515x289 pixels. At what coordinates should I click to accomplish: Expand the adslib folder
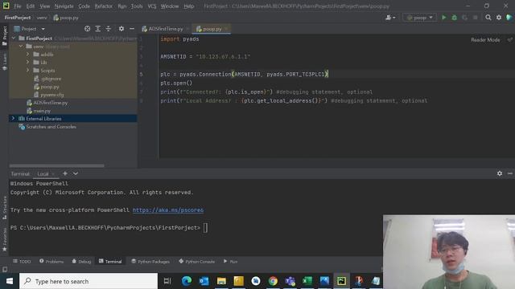pyautogui.click(x=28, y=55)
